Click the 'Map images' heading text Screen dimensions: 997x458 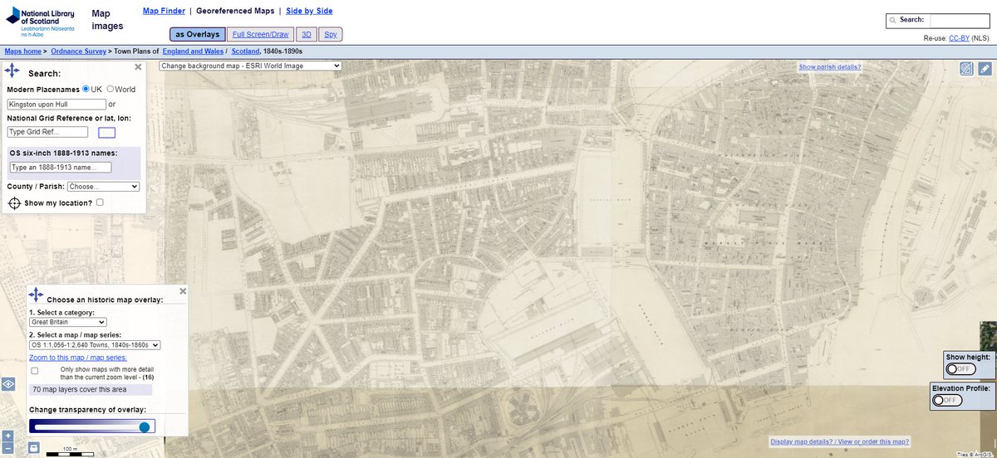tap(106, 20)
